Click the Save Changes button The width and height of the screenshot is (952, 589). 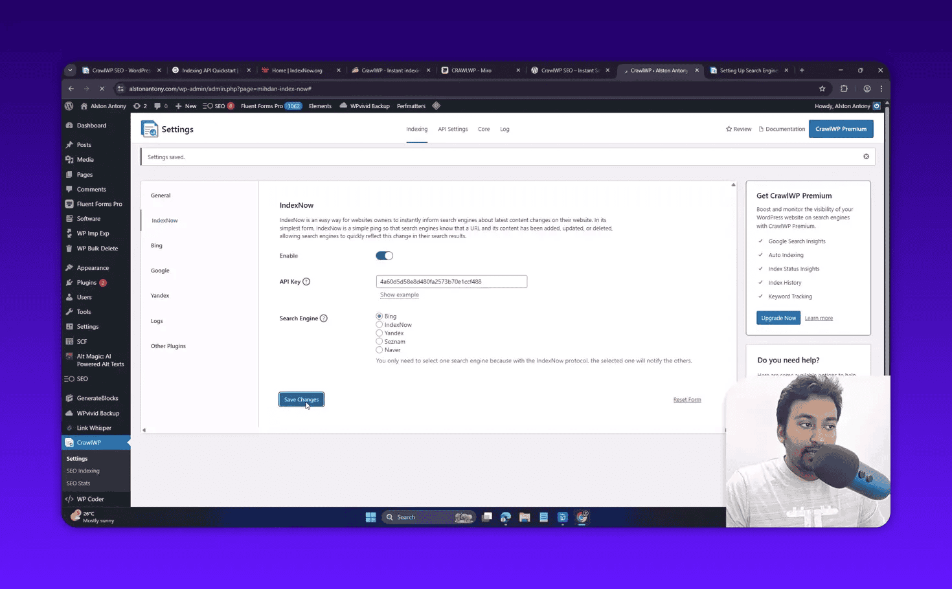[x=301, y=399]
